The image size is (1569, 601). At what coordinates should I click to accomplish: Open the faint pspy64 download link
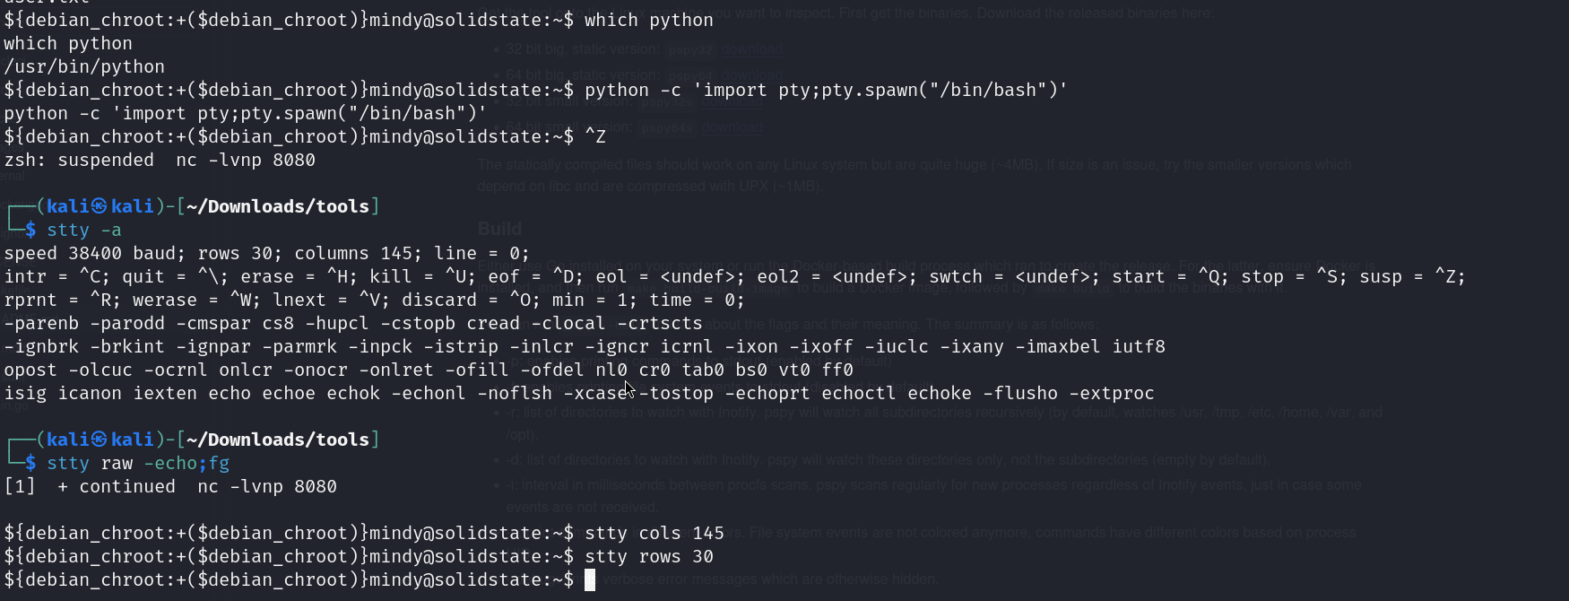[751, 75]
